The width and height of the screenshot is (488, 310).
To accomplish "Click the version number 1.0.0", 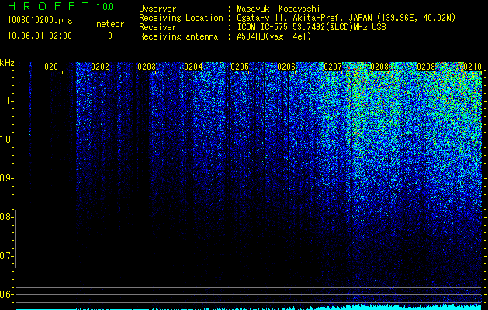I will click(x=105, y=7).
